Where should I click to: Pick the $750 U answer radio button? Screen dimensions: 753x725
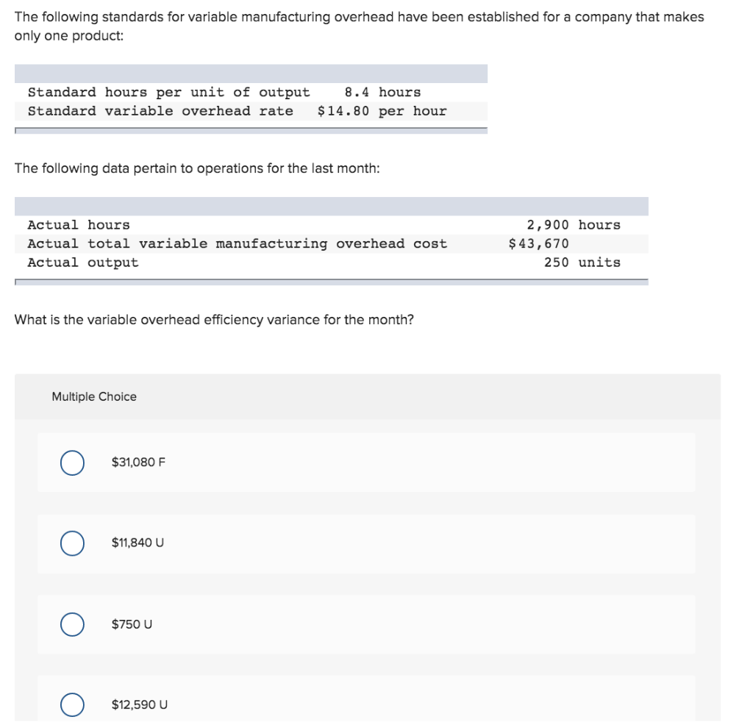click(72, 625)
